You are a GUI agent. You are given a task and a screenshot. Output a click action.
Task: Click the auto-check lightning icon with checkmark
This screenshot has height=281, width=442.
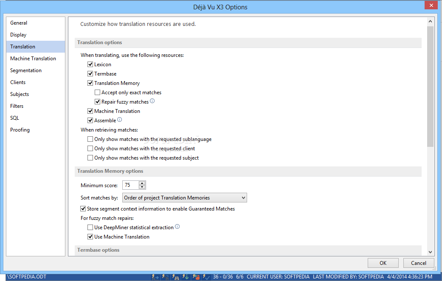point(206,277)
